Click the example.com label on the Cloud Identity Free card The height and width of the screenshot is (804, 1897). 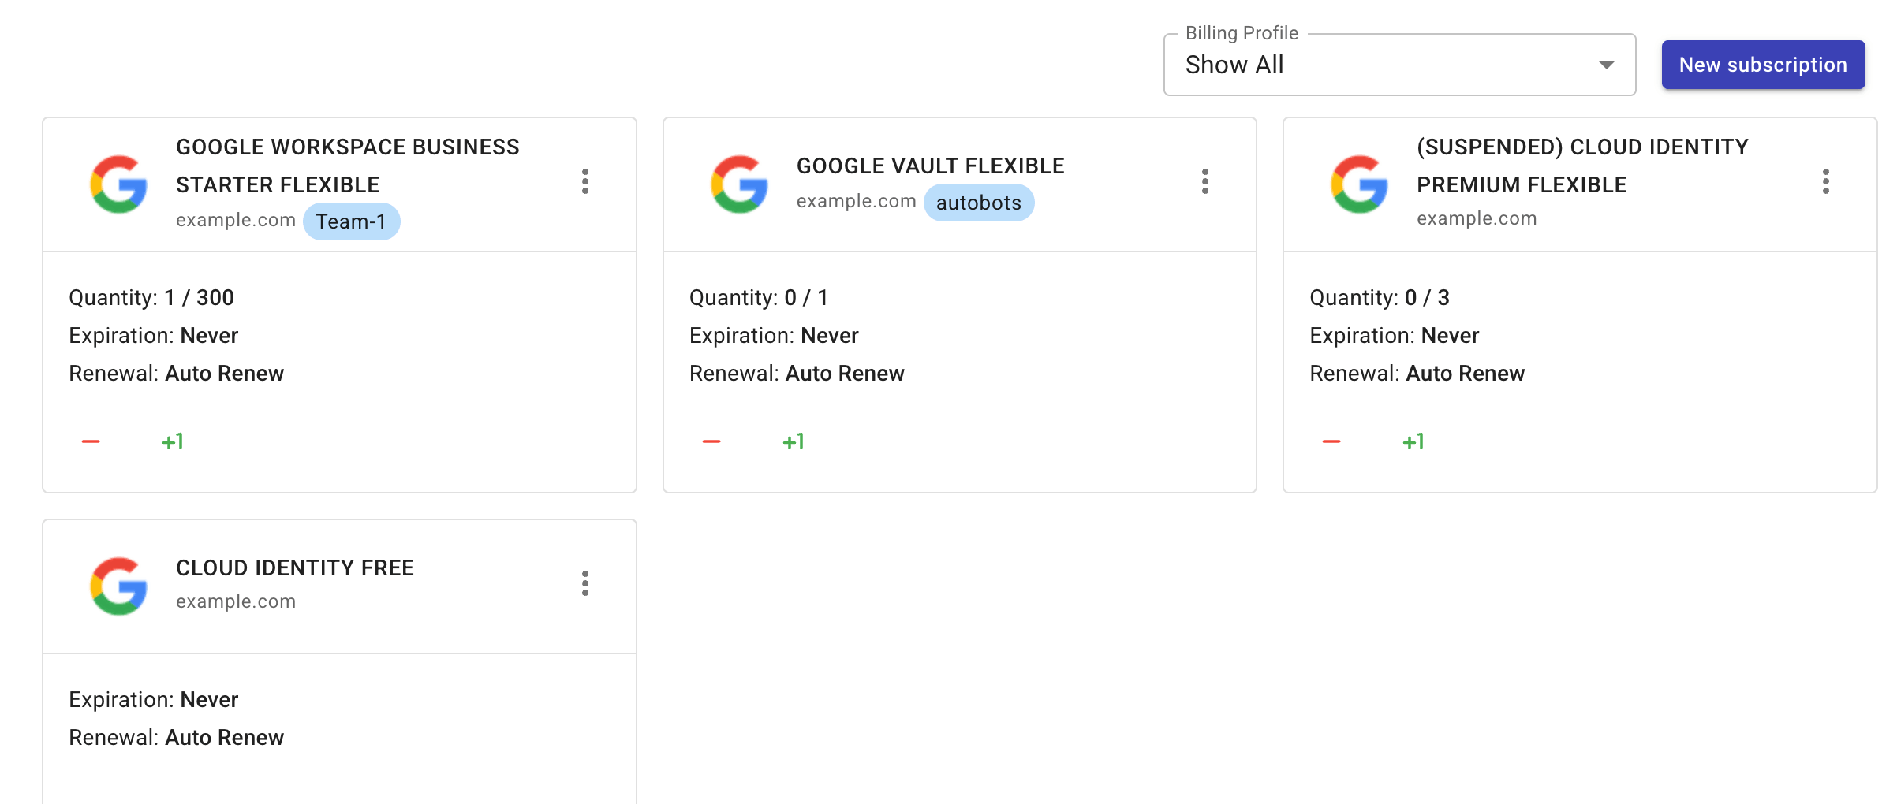pos(235,601)
